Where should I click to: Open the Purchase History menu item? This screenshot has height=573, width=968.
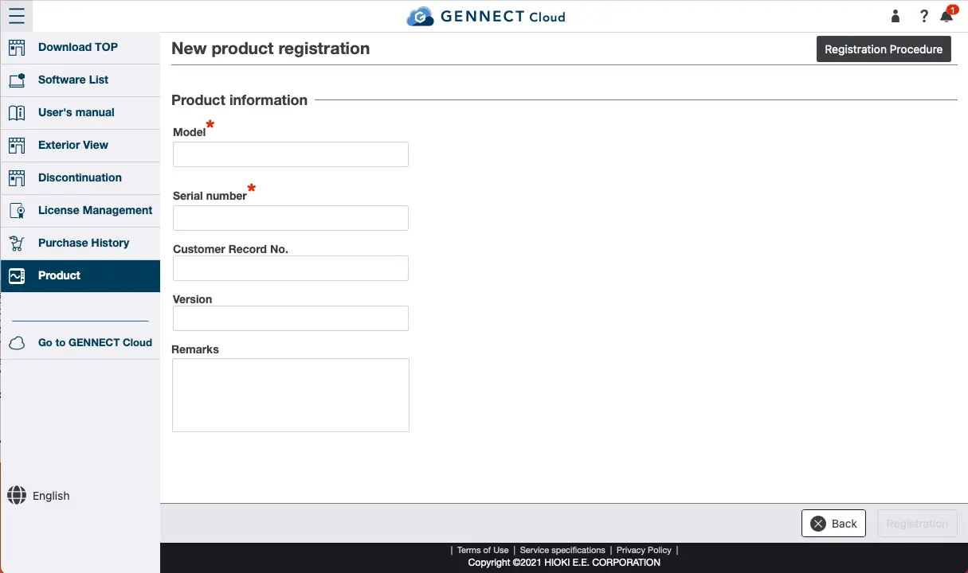point(80,244)
